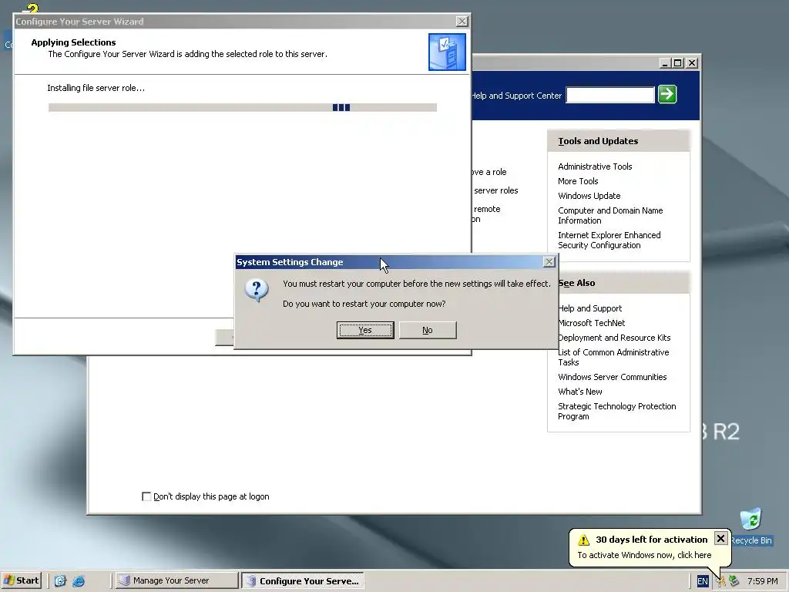Viewport: 789px width, 592px height.
Task: Click the wizard server checklist icon
Action: point(447,52)
